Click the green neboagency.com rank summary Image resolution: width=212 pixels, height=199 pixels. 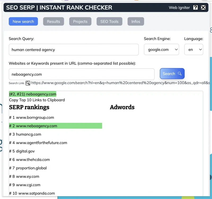(33, 94)
